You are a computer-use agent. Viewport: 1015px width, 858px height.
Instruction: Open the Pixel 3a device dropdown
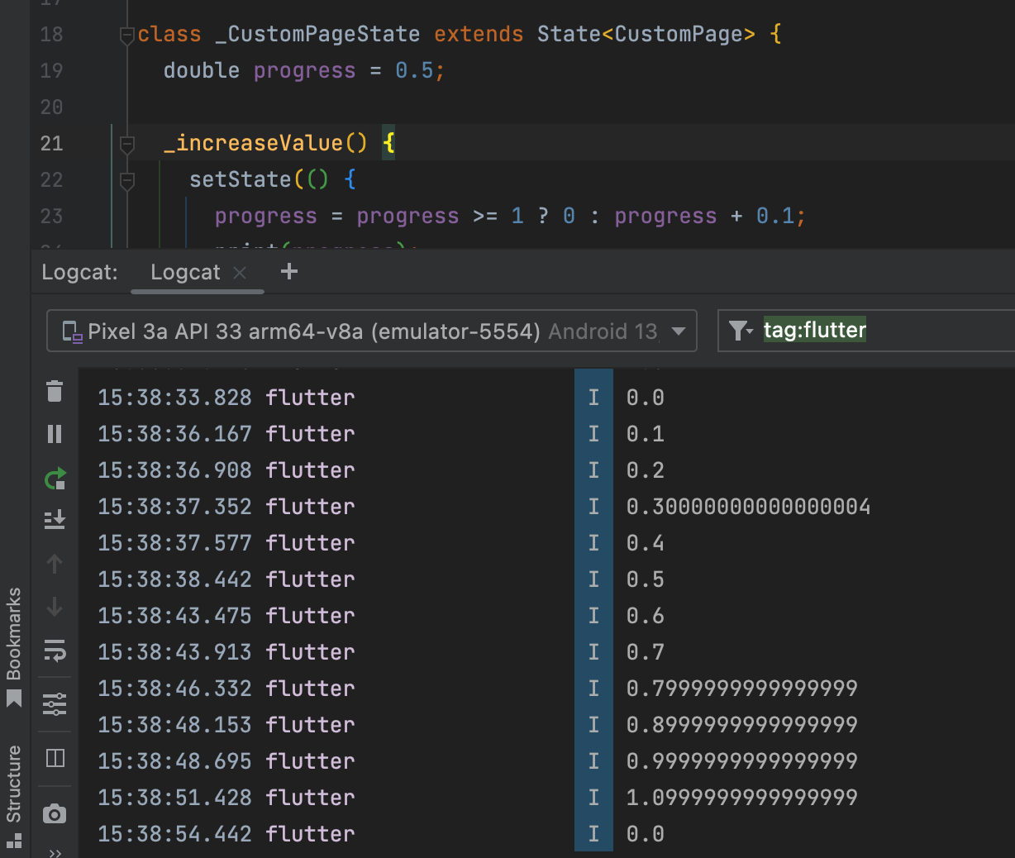[x=372, y=331]
